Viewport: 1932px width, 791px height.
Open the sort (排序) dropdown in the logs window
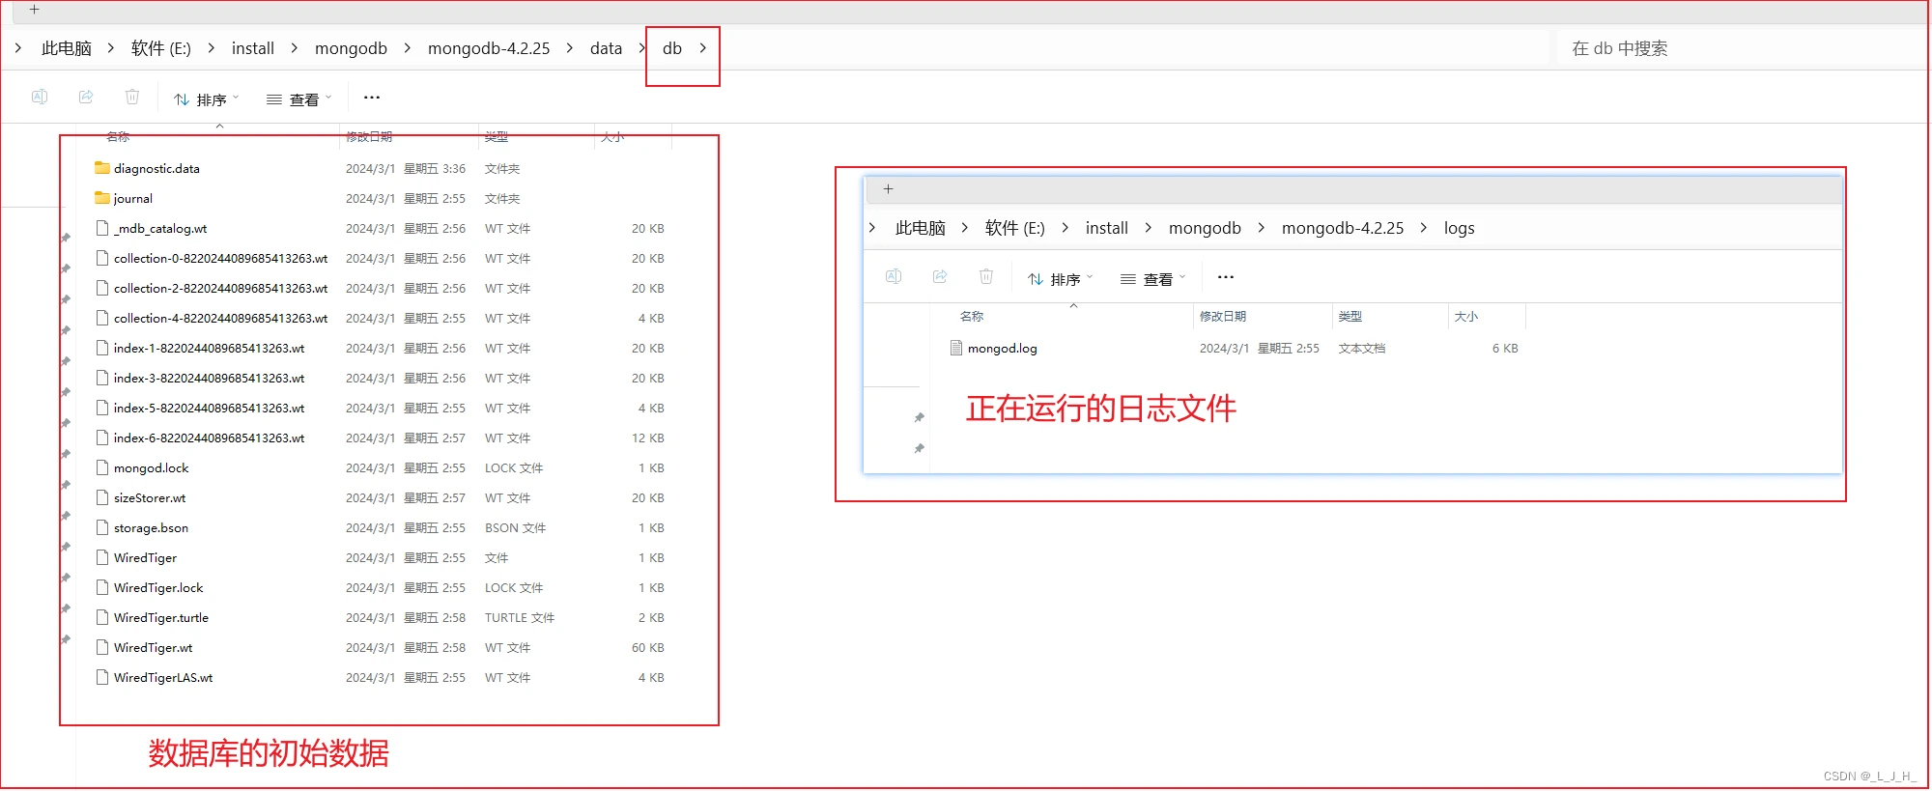click(x=1060, y=278)
